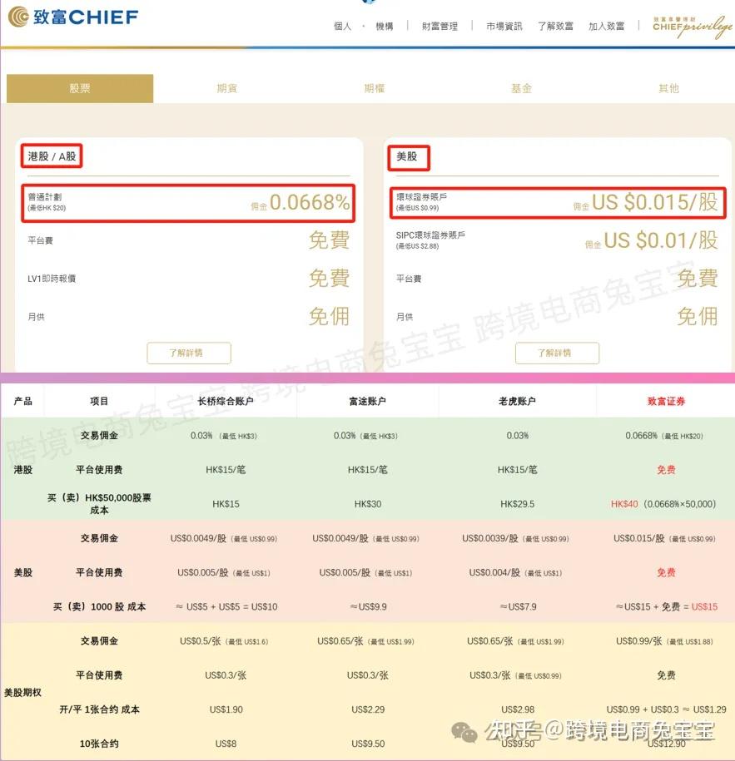The image size is (735, 761).
Task: Switch to the 期權 tab
Action: click(x=374, y=87)
